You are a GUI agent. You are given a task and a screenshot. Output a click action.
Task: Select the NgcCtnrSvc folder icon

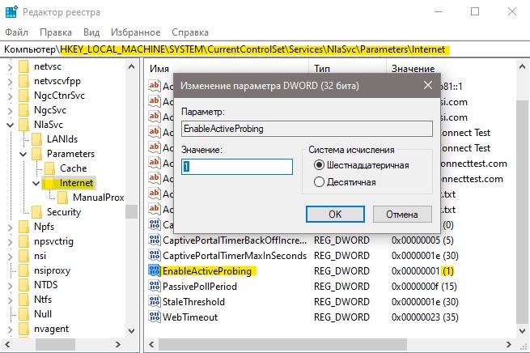coord(24,96)
